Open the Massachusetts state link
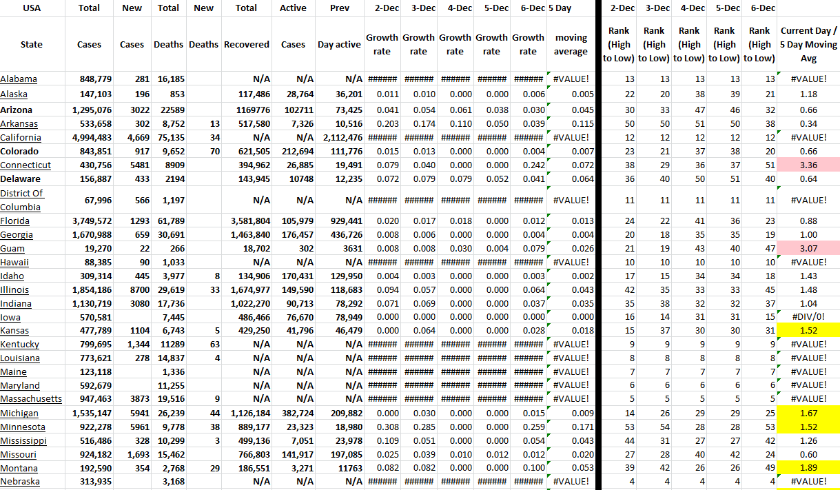 click(x=31, y=399)
